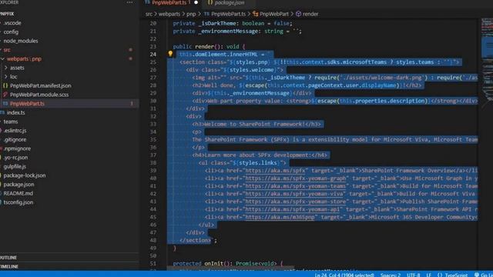Click the render method breadcrumb
The width and height of the screenshot is (493, 277).
307,14
